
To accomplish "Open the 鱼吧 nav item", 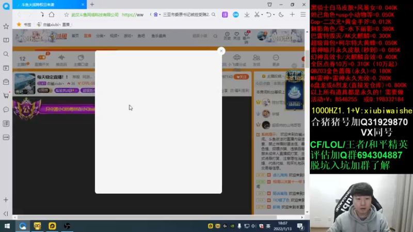I will point(141,36).
